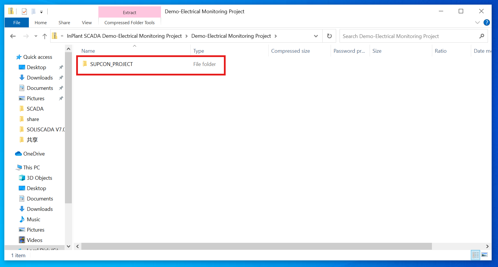Go back with the Back arrow
Image resolution: width=498 pixels, height=267 pixels.
13,36
